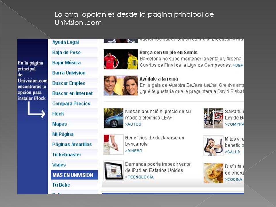Open the iPad Demanda podría impedir venta article
This screenshot has height=207, width=276.
click(x=158, y=167)
